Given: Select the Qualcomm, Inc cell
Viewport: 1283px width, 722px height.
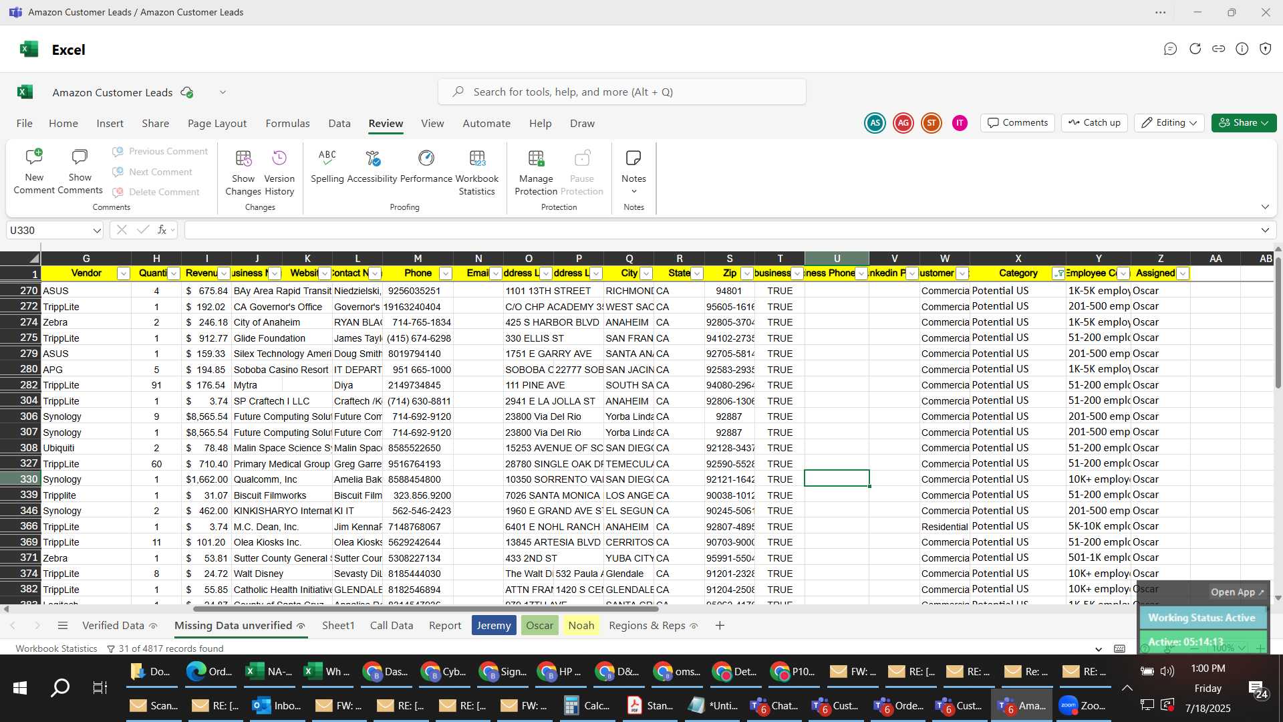Looking at the screenshot, I should click(x=282, y=479).
